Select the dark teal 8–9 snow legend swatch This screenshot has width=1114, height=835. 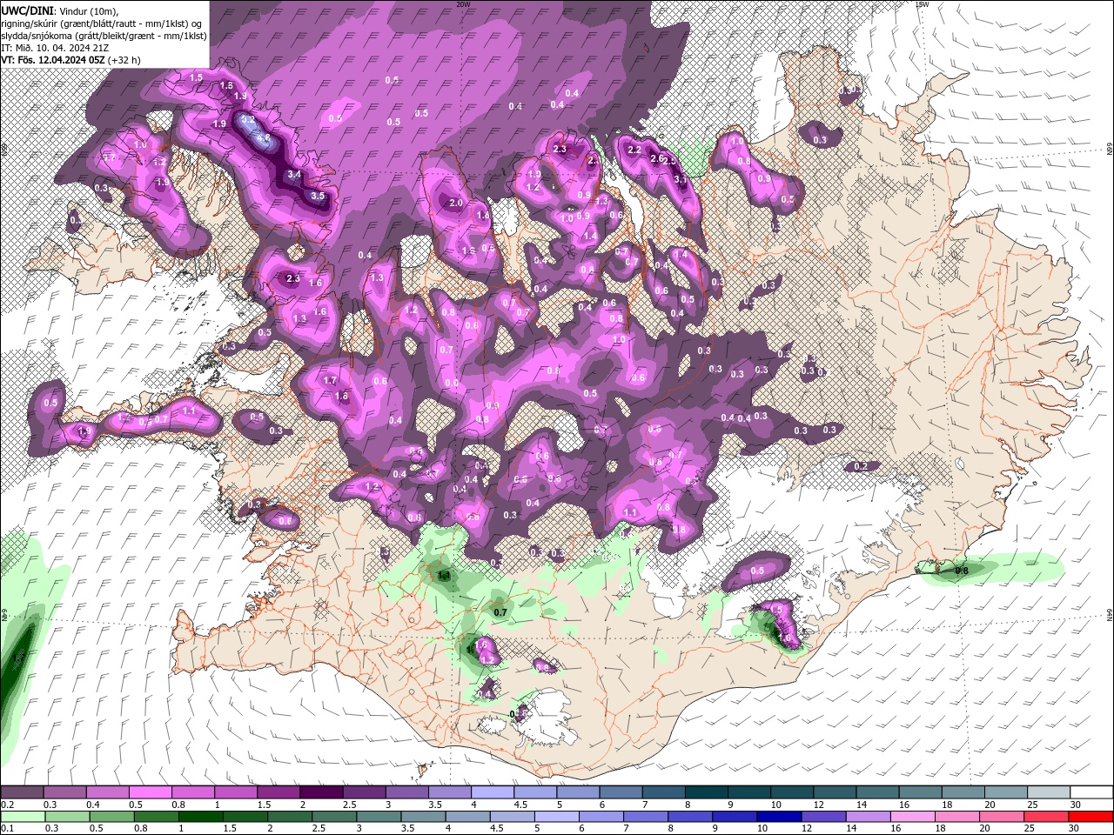tap(705, 792)
